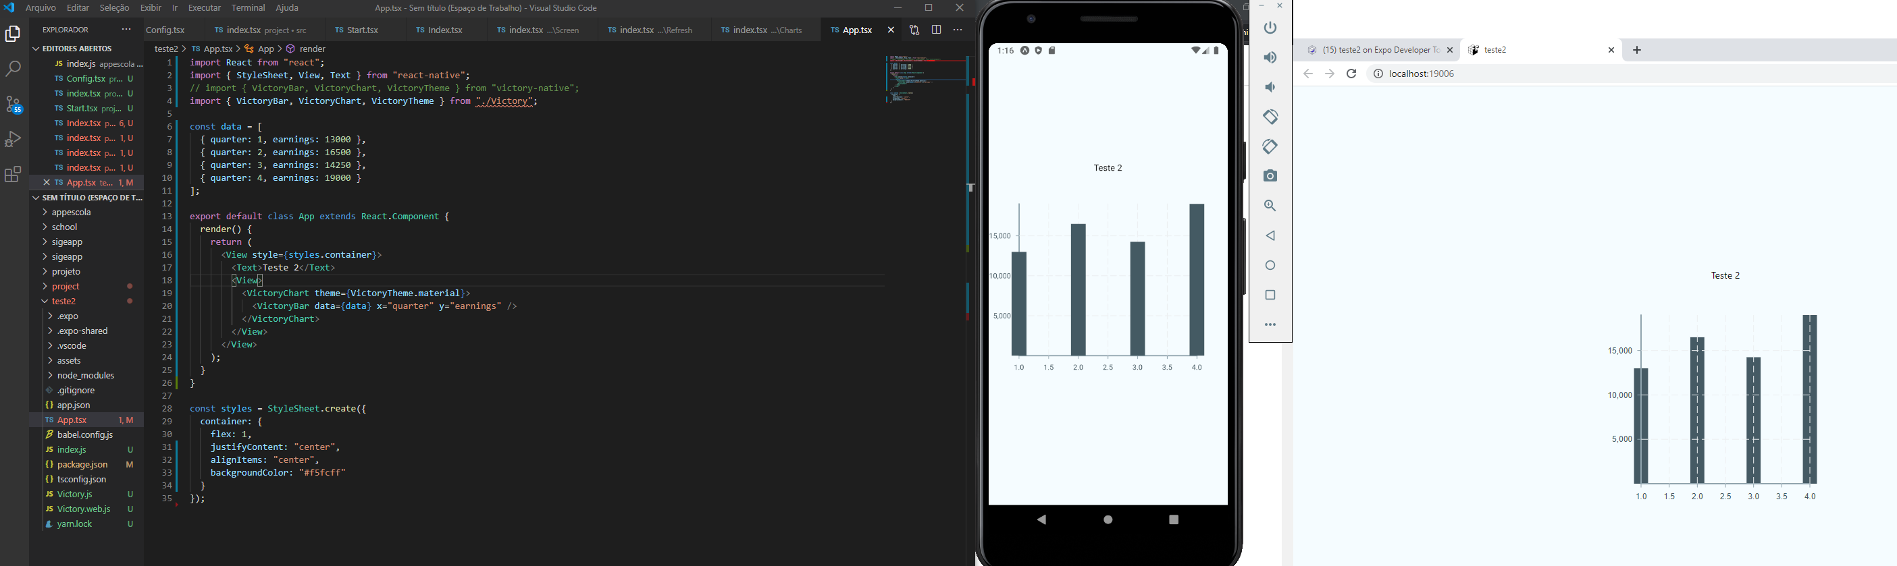Viewport: 1897px width, 566px height.
Task: Expand the node_modules folder
Action: pos(87,375)
